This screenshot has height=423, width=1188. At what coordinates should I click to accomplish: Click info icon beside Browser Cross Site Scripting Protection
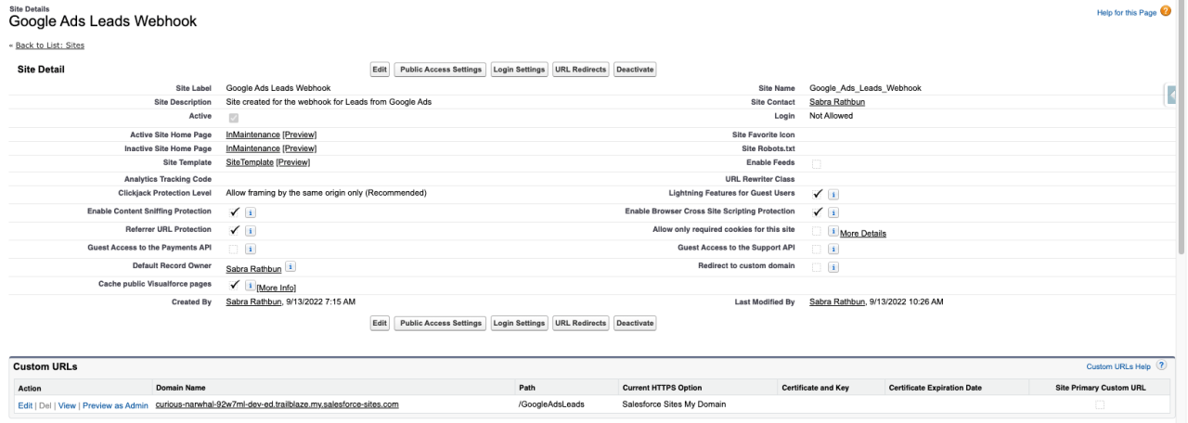pyautogui.click(x=833, y=212)
